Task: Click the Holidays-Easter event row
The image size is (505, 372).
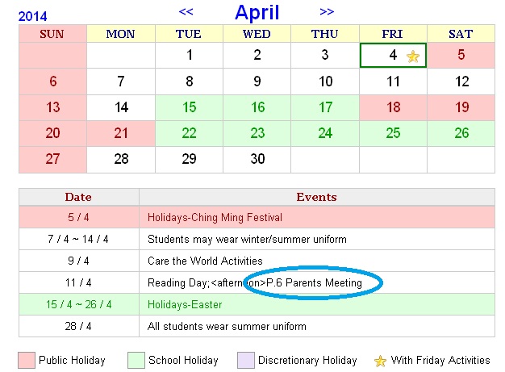Action: tap(186, 304)
